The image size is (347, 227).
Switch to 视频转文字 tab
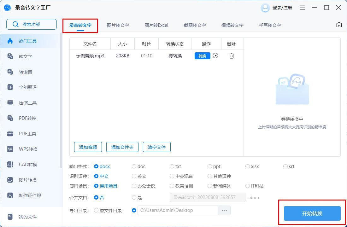pyautogui.click(x=232, y=25)
